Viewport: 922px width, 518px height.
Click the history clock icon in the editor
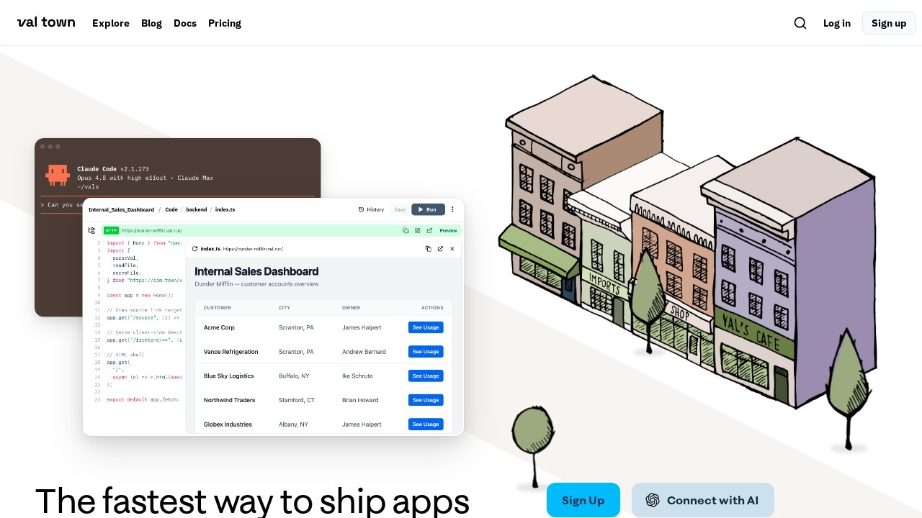pos(362,210)
